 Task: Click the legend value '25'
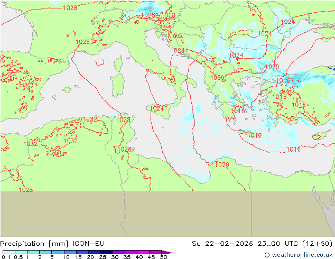[103, 257]
